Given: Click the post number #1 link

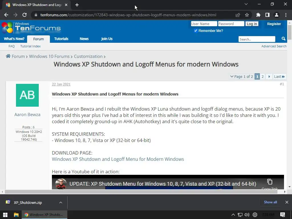Looking at the screenshot, I should coord(282,84).
